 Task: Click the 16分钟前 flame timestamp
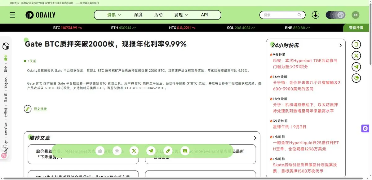point(278,77)
